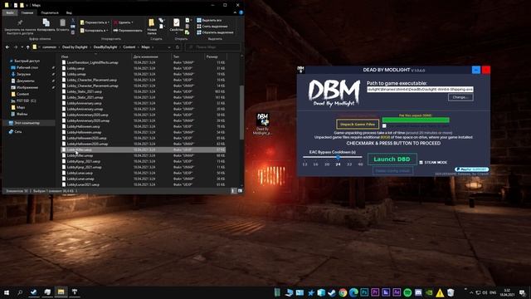Expand the Properties button dropdown arrow
This screenshot has width=531, height=299.
pos(177,33)
